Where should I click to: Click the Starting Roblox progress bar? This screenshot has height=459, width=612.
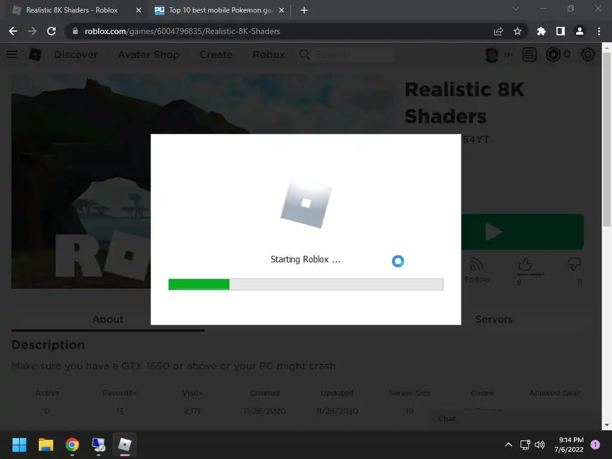click(x=305, y=284)
